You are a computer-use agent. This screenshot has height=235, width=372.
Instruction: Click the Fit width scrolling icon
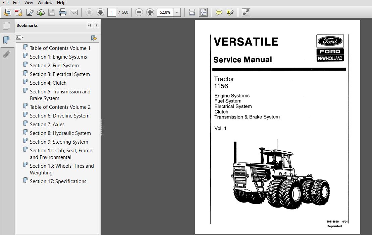[192, 12]
